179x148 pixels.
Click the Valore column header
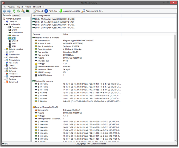[92, 34]
